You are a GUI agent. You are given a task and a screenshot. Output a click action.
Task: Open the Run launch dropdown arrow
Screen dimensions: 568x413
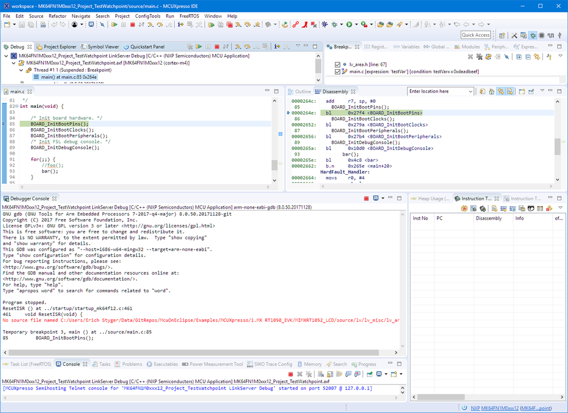356,24
